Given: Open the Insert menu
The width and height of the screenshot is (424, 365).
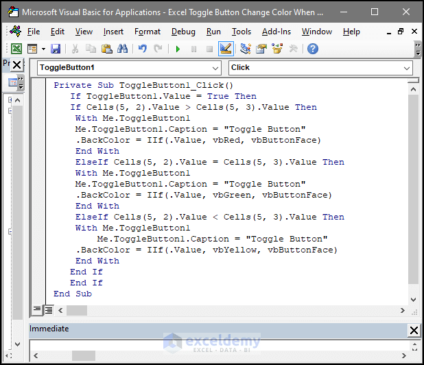Looking at the screenshot, I should coord(113,32).
